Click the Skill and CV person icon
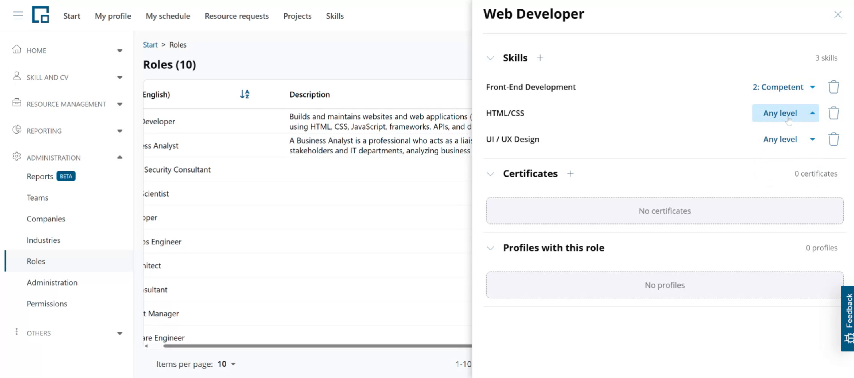854x378 pixels. [x=17, y=76]
